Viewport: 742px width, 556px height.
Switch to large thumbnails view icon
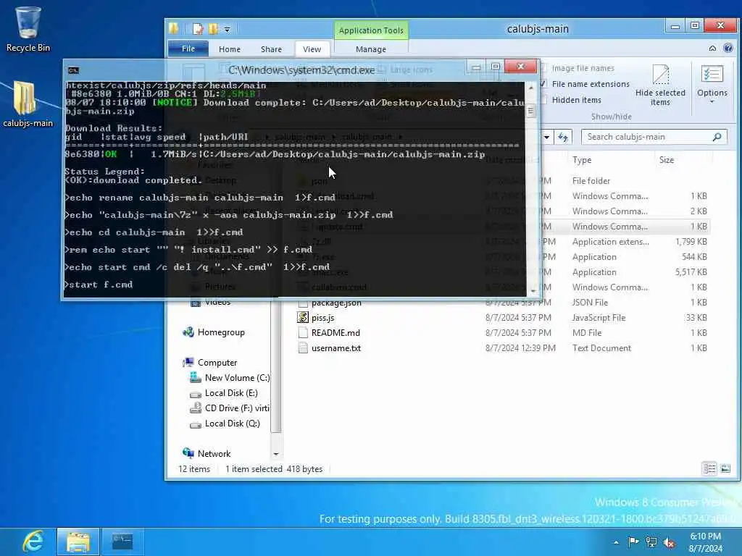point(725,468)
